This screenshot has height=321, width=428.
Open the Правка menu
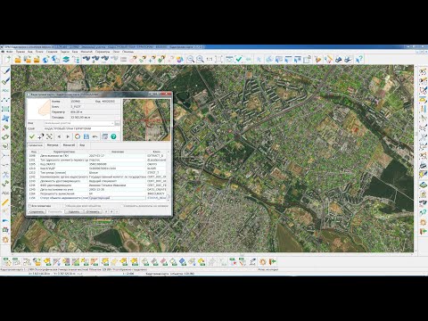(x=21, y=52)
